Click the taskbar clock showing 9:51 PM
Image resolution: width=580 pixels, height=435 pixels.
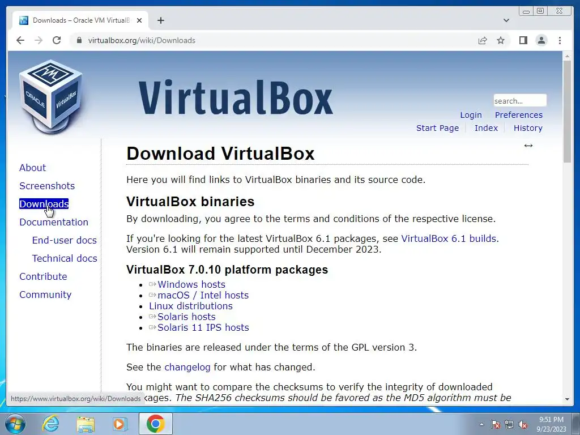[x=551, y=424]
